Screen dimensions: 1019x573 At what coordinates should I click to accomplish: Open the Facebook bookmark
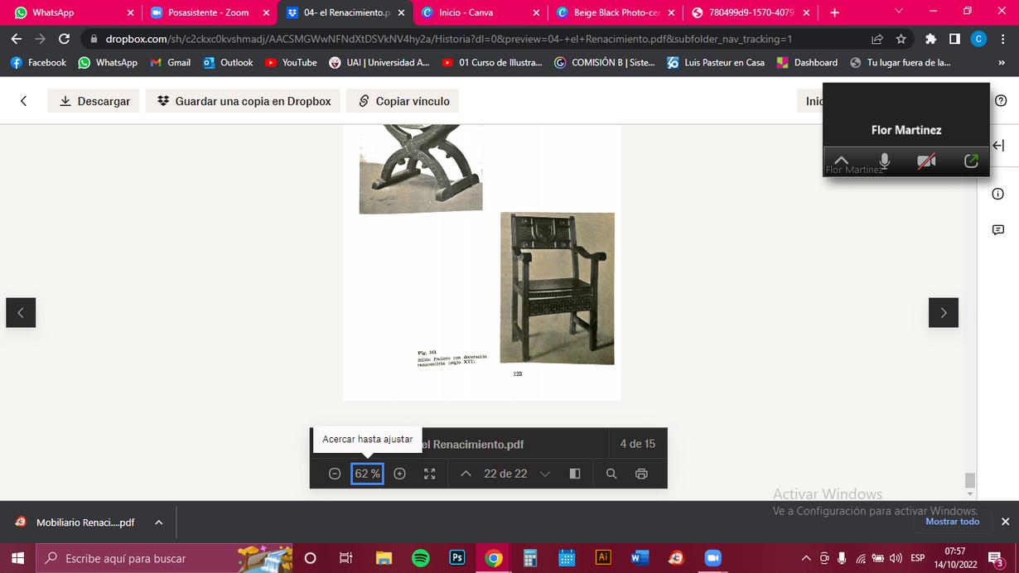pyautogui.click(x=38, y=62)
